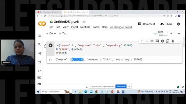The image size is (186, 104).
Task: Open cell editor settings gear
Action: [162, 41]
